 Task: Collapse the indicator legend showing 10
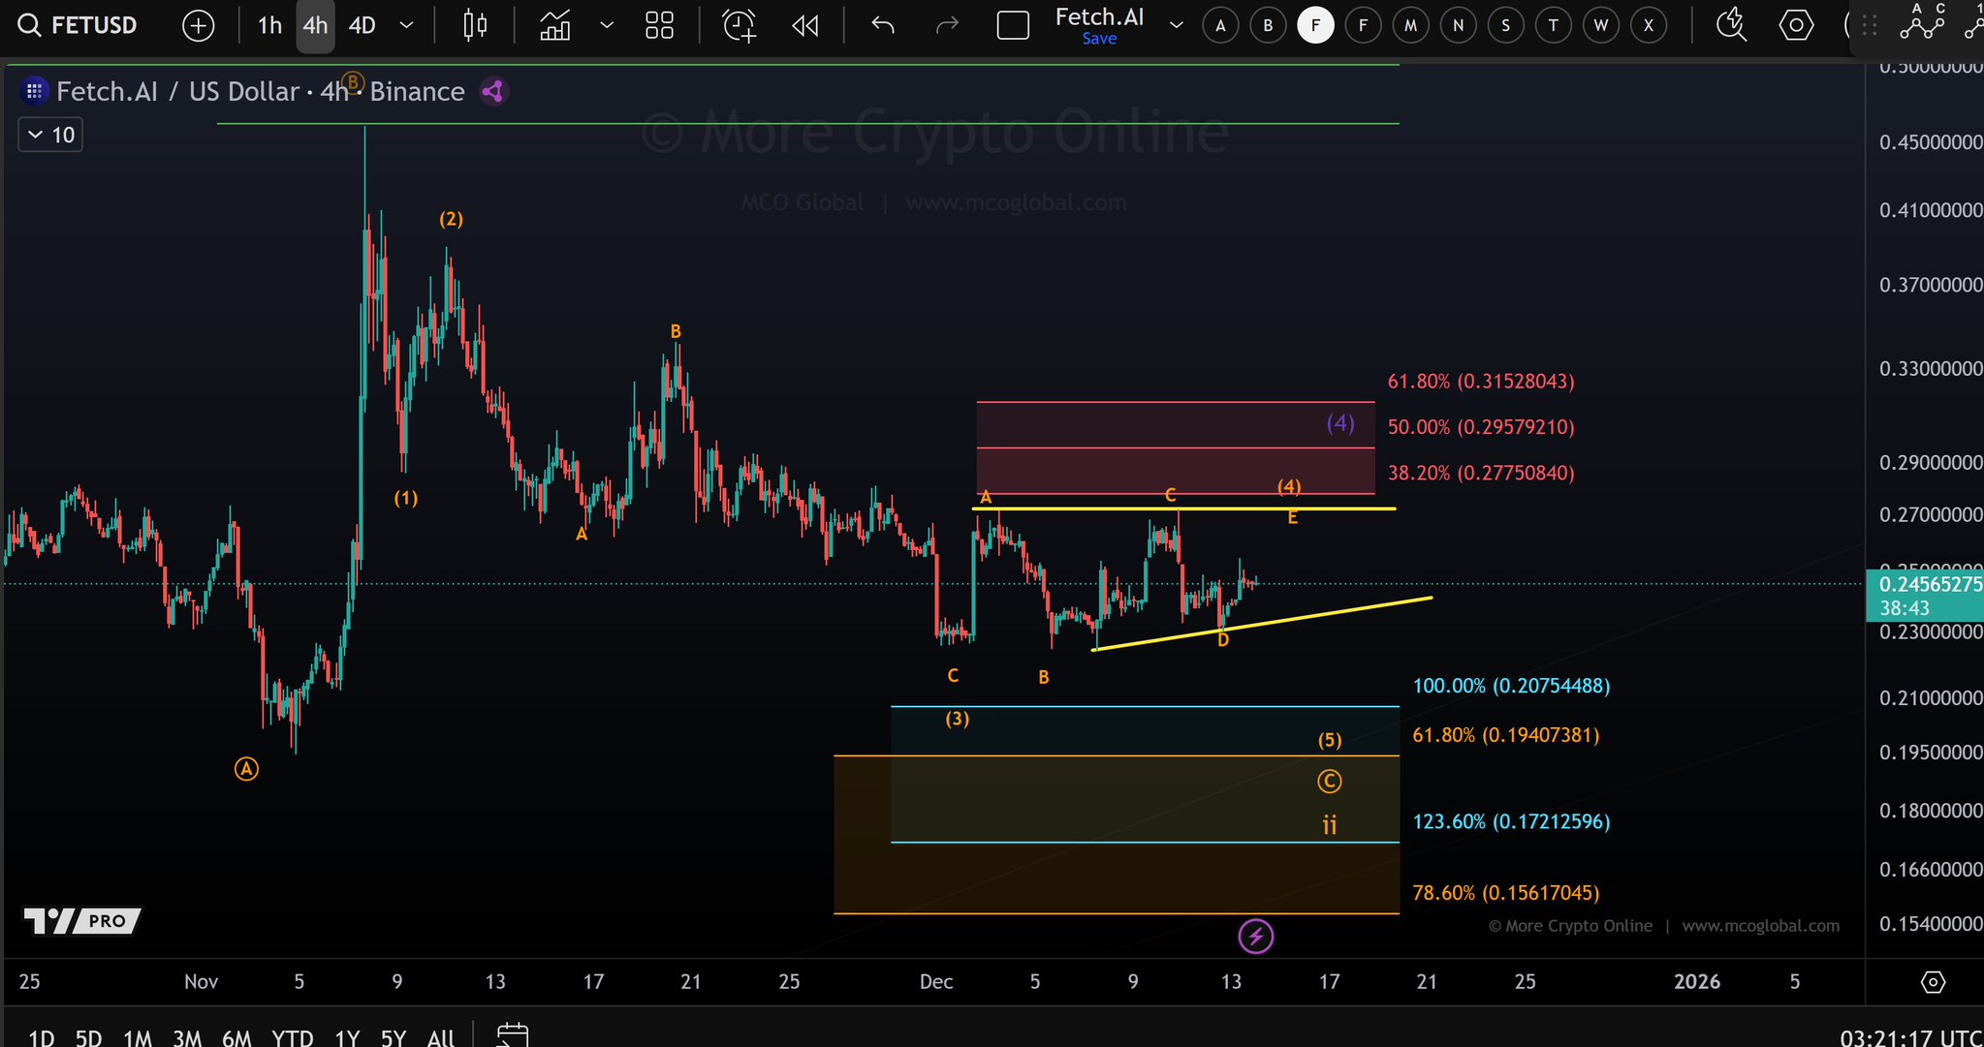point(36,135)
